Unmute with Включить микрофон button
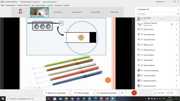Viewport: 180px width, 101px height. [56, 93]
